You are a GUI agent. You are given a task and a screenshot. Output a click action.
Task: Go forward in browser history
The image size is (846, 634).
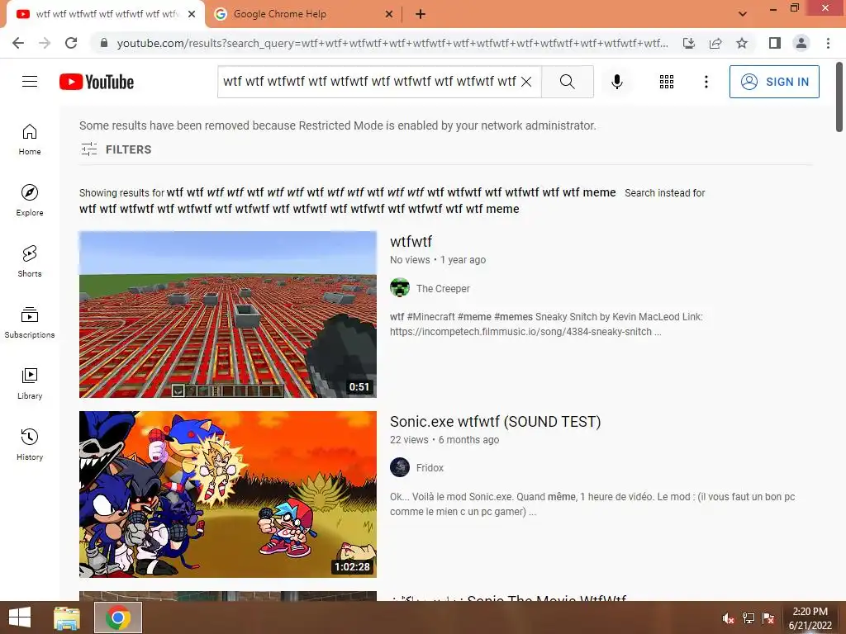[x=45, y=43]
